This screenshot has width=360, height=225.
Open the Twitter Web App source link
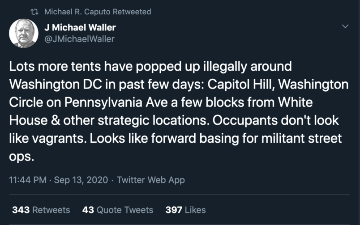151,180
